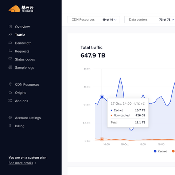The image size is (175, 175).
Task: Click the 18 TB y-axis label
Action: (87, 69)
